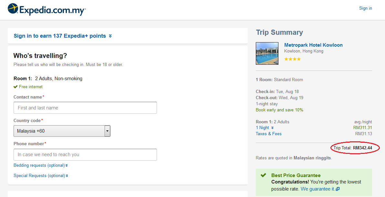The height and width of the screenshot is (197, 385).
Task: Expand Special Requests (optional)
Action: pyautogui.click(x=41, y=176)
